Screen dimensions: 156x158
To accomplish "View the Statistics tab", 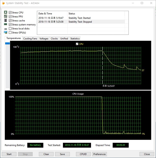I will click(x=75, y=39).
